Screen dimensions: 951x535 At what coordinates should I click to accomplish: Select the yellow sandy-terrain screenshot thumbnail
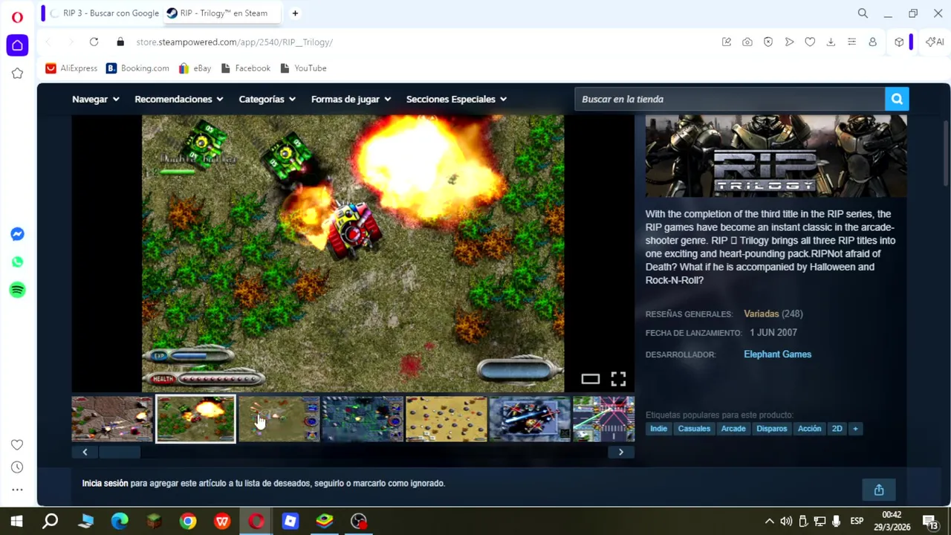446,419
